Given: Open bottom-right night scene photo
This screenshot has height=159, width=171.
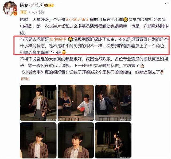Looking at the screenshot, I should tap(113, 140).
